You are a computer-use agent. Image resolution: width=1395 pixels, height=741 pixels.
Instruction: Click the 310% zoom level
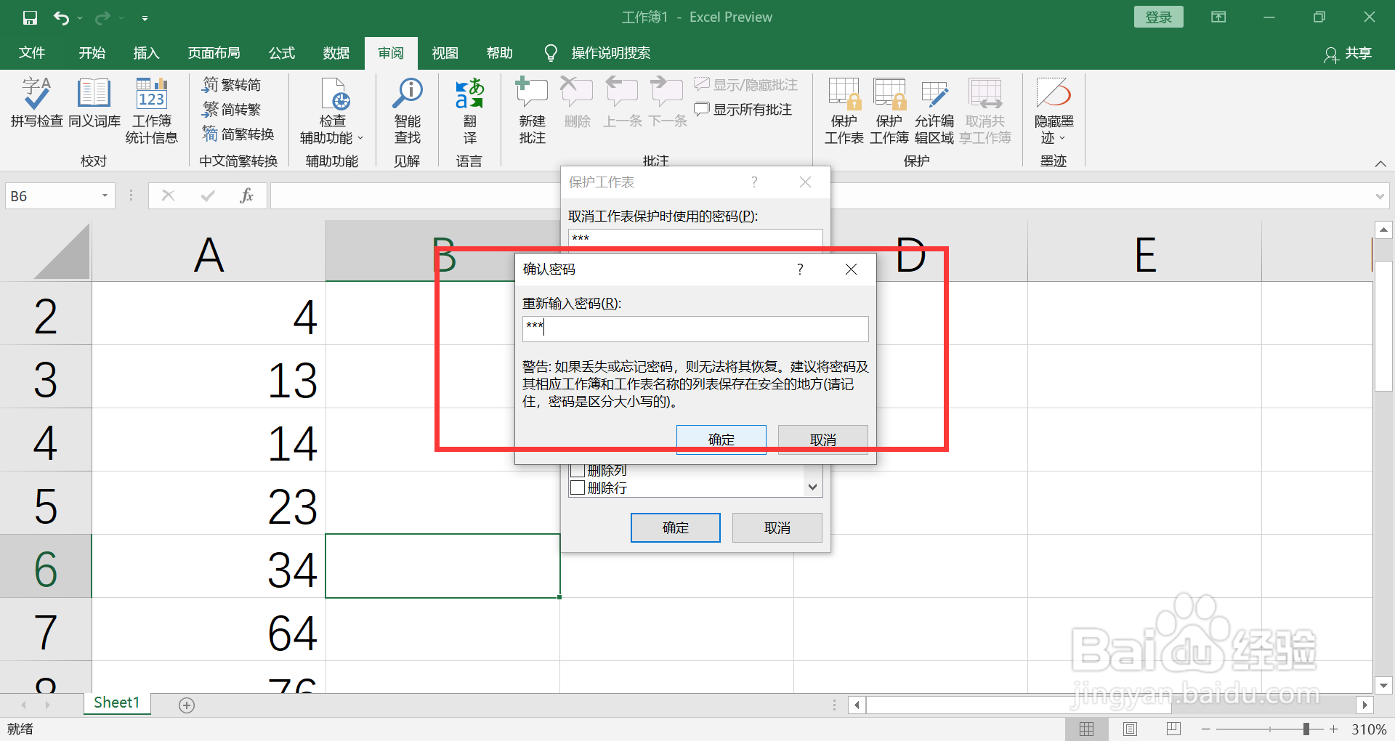(x=1369, y=729)
